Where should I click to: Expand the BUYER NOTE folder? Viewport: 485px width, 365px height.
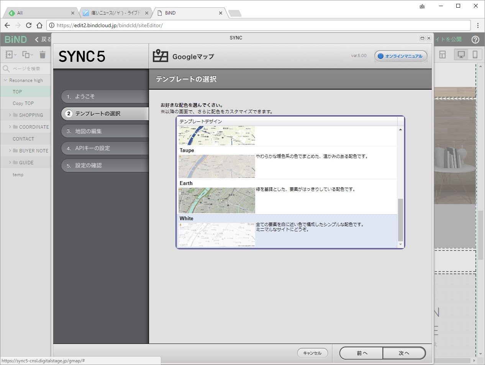pos(10,151)
